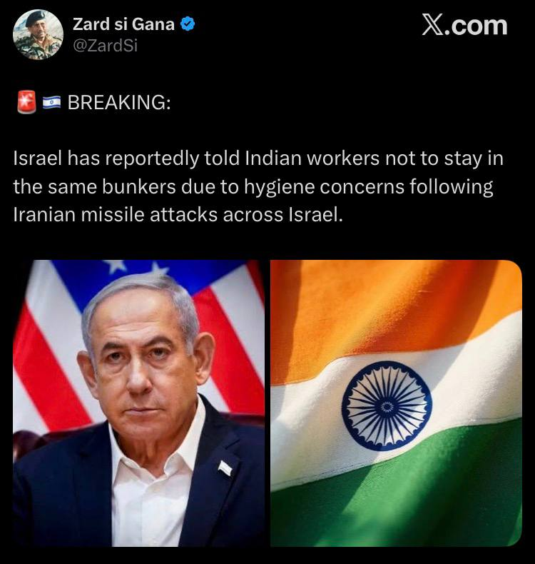This screenshot has width=535, height=564.
Task: Click the Ashoka Chakra wheel on the flag
Action: pyautogui.click(x=387, y=406)
